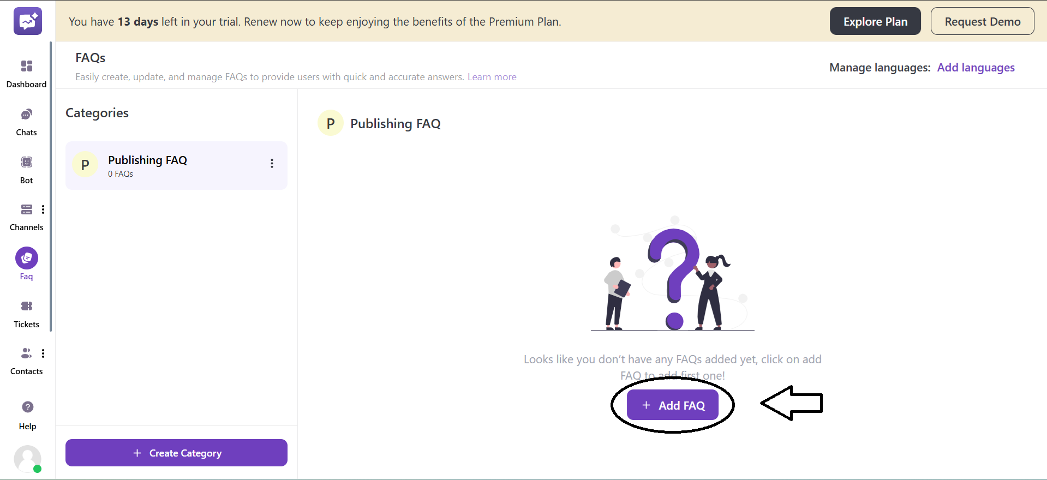Click the app logo icon
1047x480 pixels.
[27, 21]
